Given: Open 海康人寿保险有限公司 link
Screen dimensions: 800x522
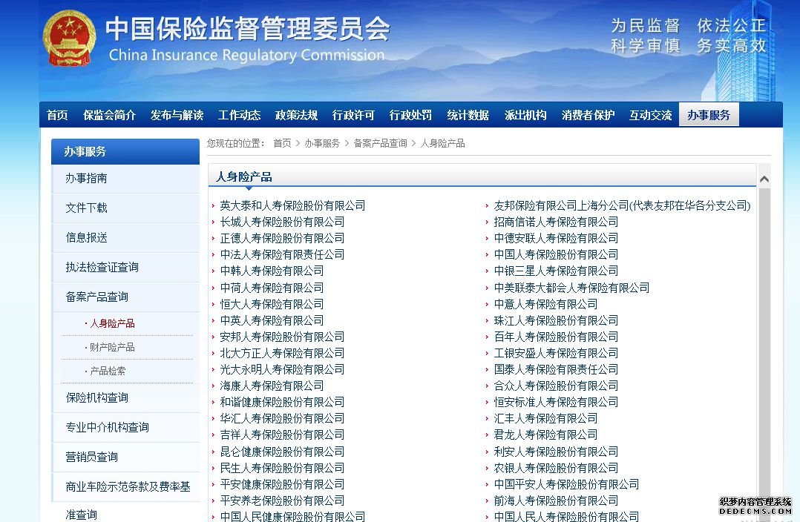Looking at the screenshot, I should click(x=272, y=386).
